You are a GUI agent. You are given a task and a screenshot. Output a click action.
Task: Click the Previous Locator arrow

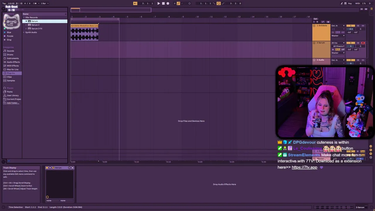(x=314, y=22)
